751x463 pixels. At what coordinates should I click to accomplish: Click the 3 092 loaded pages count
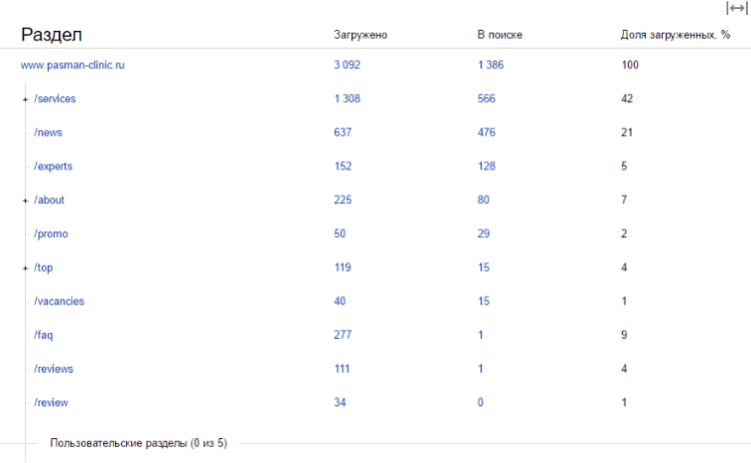(347, 65)
